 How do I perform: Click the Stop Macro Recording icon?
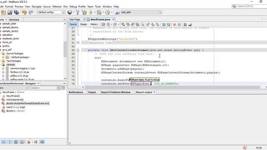(179, 25)
